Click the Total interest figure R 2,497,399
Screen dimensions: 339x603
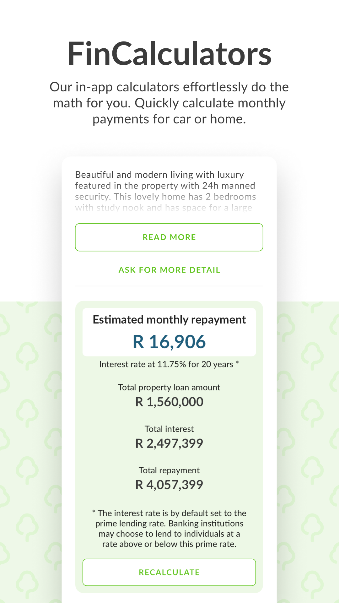click(169, 443)
